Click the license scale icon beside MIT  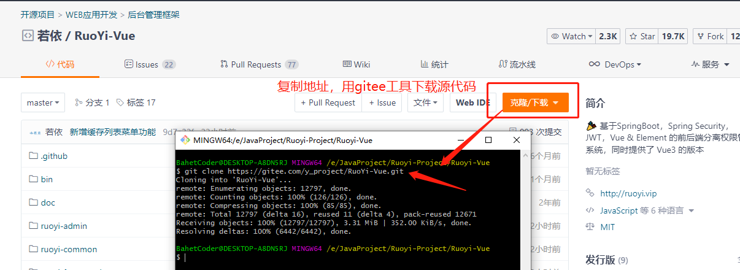(x=590, y=227)
